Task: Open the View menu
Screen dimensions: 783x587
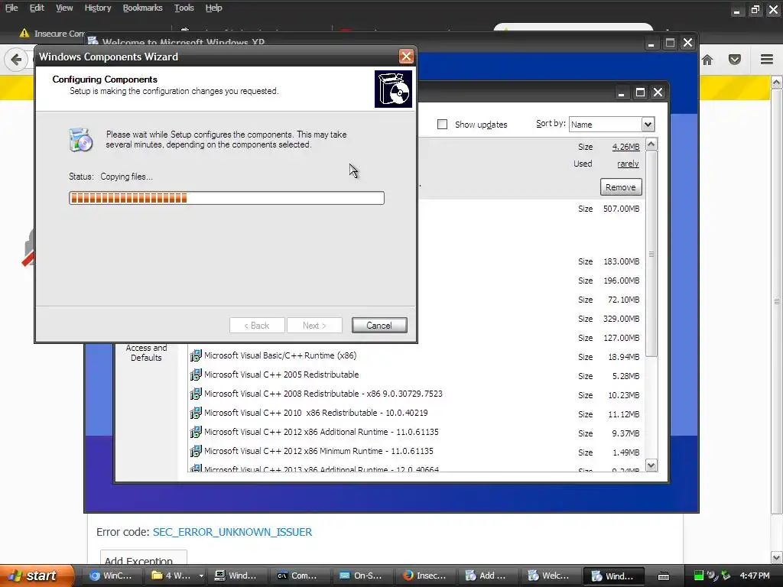Action: tap(64, 8)
